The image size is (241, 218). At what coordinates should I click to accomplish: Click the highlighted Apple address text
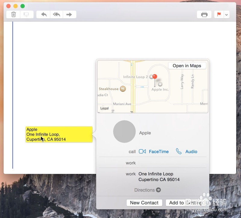tap(59, 134)
